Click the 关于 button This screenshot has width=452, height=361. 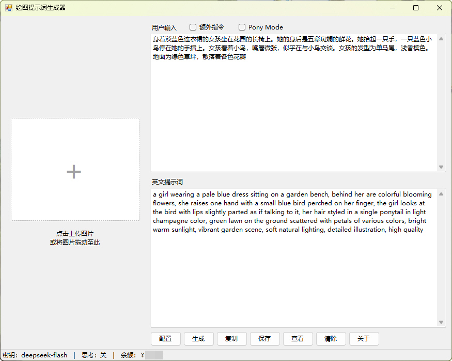(x=364, y=338)
